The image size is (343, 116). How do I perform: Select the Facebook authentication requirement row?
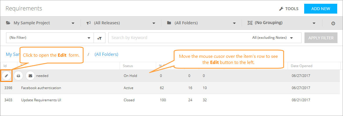[x=41, y=88]
